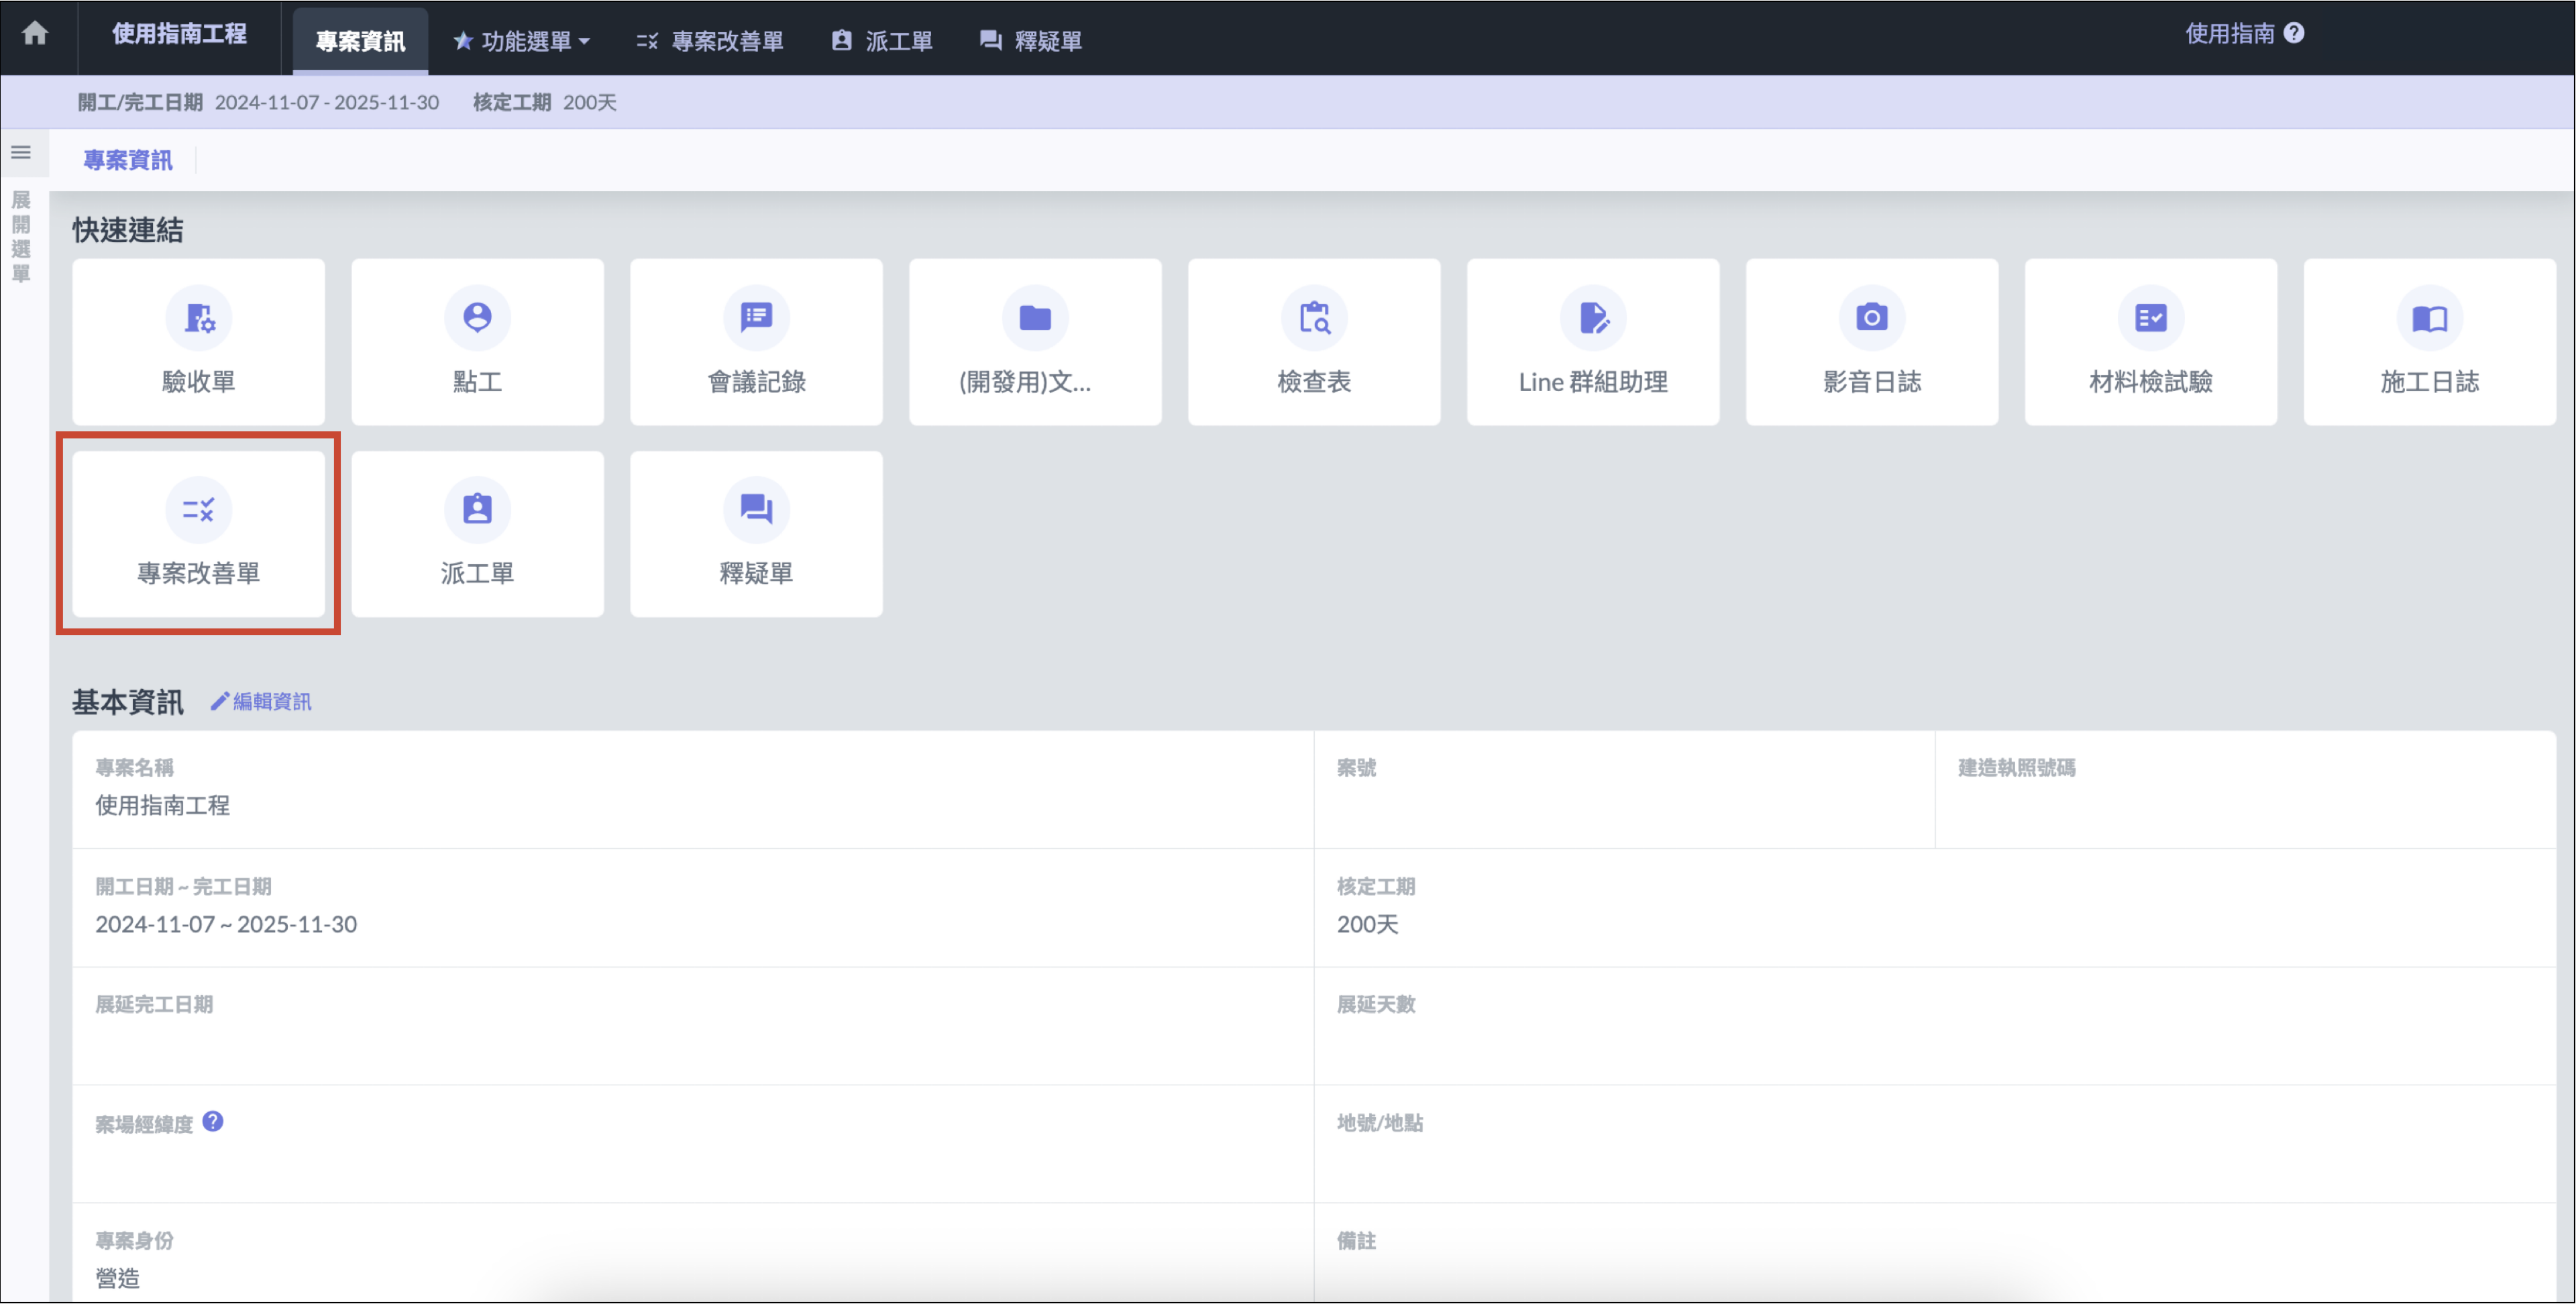Open the 點工 quick link icon
2576x1304 pixels.
tap(477, 318)
